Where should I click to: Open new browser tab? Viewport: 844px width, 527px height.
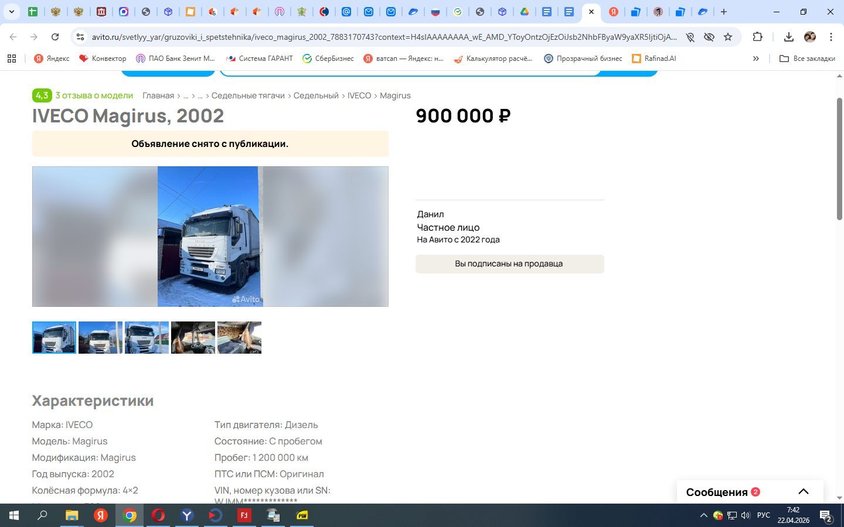point(724,12)
